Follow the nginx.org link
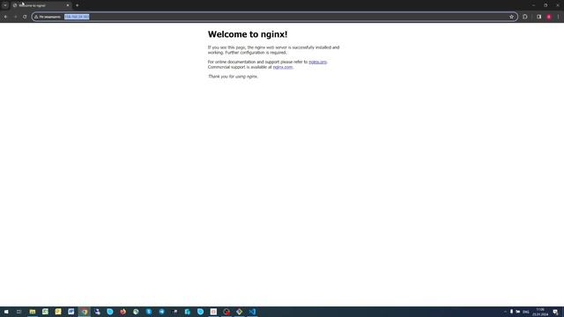 point(317,62)
